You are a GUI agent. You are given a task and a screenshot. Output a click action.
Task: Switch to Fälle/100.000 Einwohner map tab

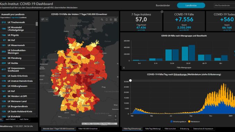coord(88,129)
